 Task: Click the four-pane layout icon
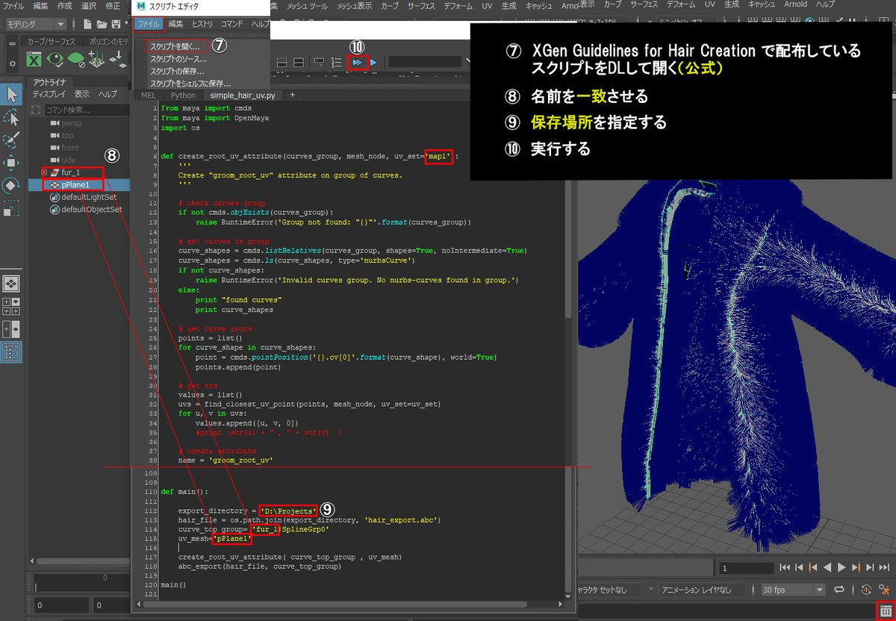(11, 306)
